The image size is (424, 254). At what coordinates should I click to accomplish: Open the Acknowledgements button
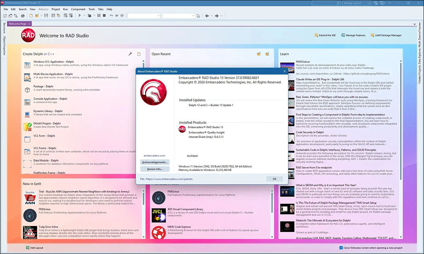(154, 162)
